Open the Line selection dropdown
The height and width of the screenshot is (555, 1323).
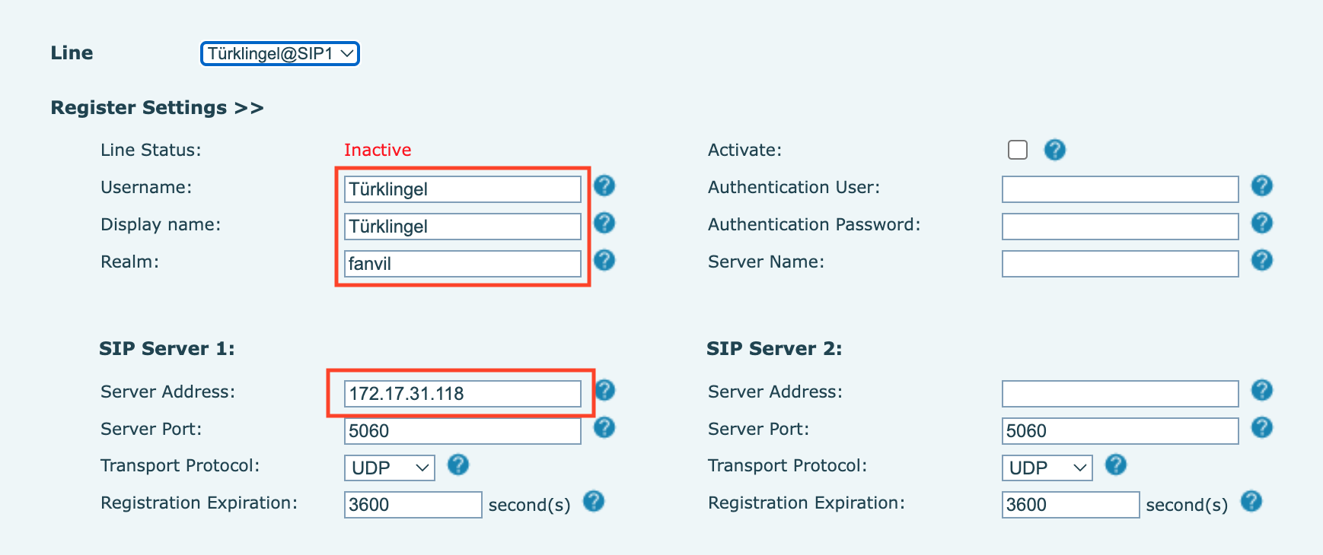pyautogui.click(x=279, y=54)
